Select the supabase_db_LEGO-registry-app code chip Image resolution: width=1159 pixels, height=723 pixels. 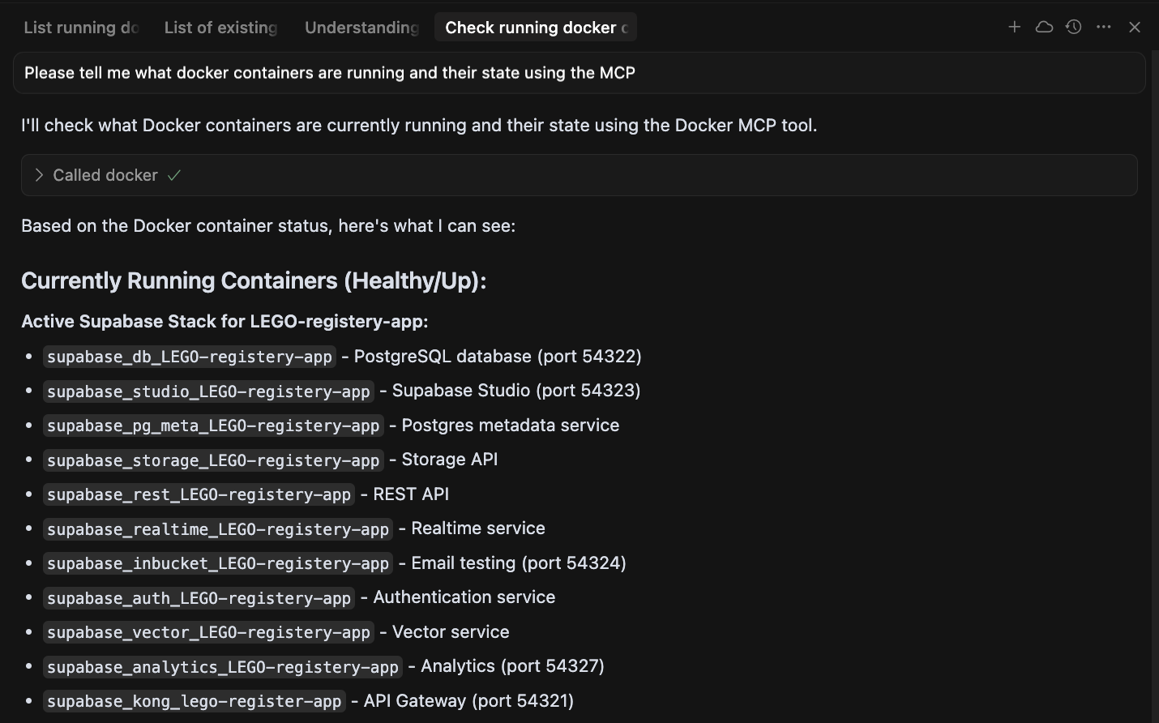(189, 357)
